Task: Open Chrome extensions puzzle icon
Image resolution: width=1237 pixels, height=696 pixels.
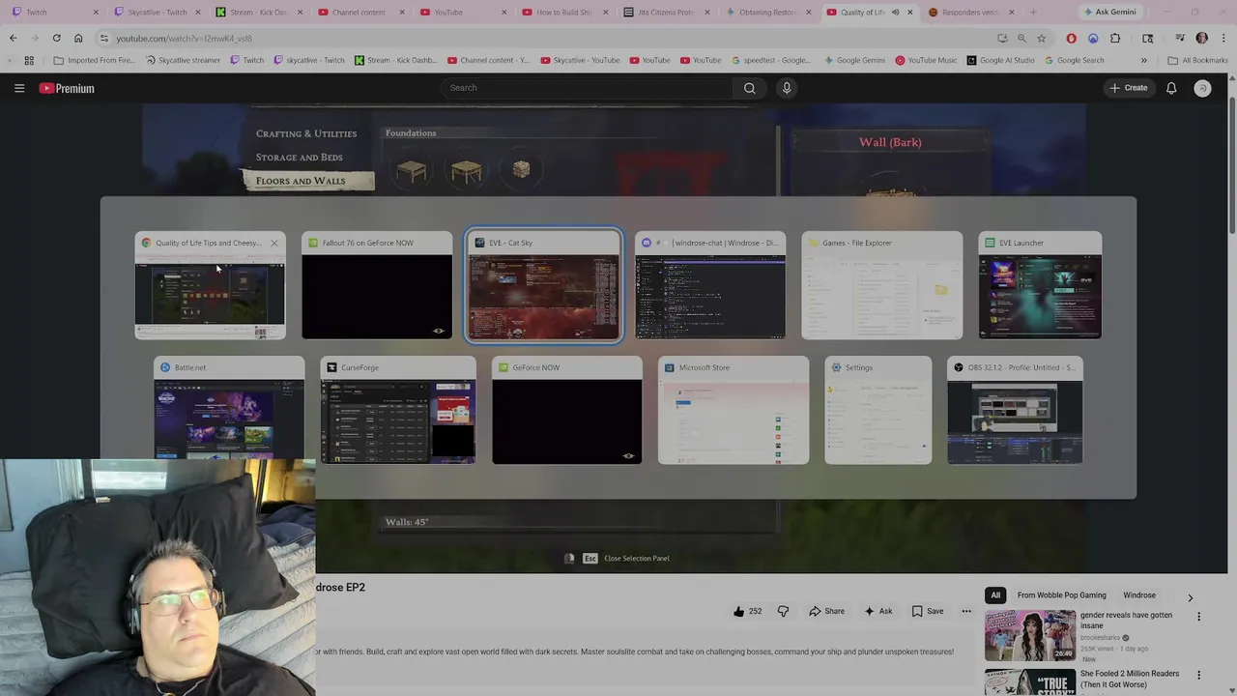Action: point(1115,38)
